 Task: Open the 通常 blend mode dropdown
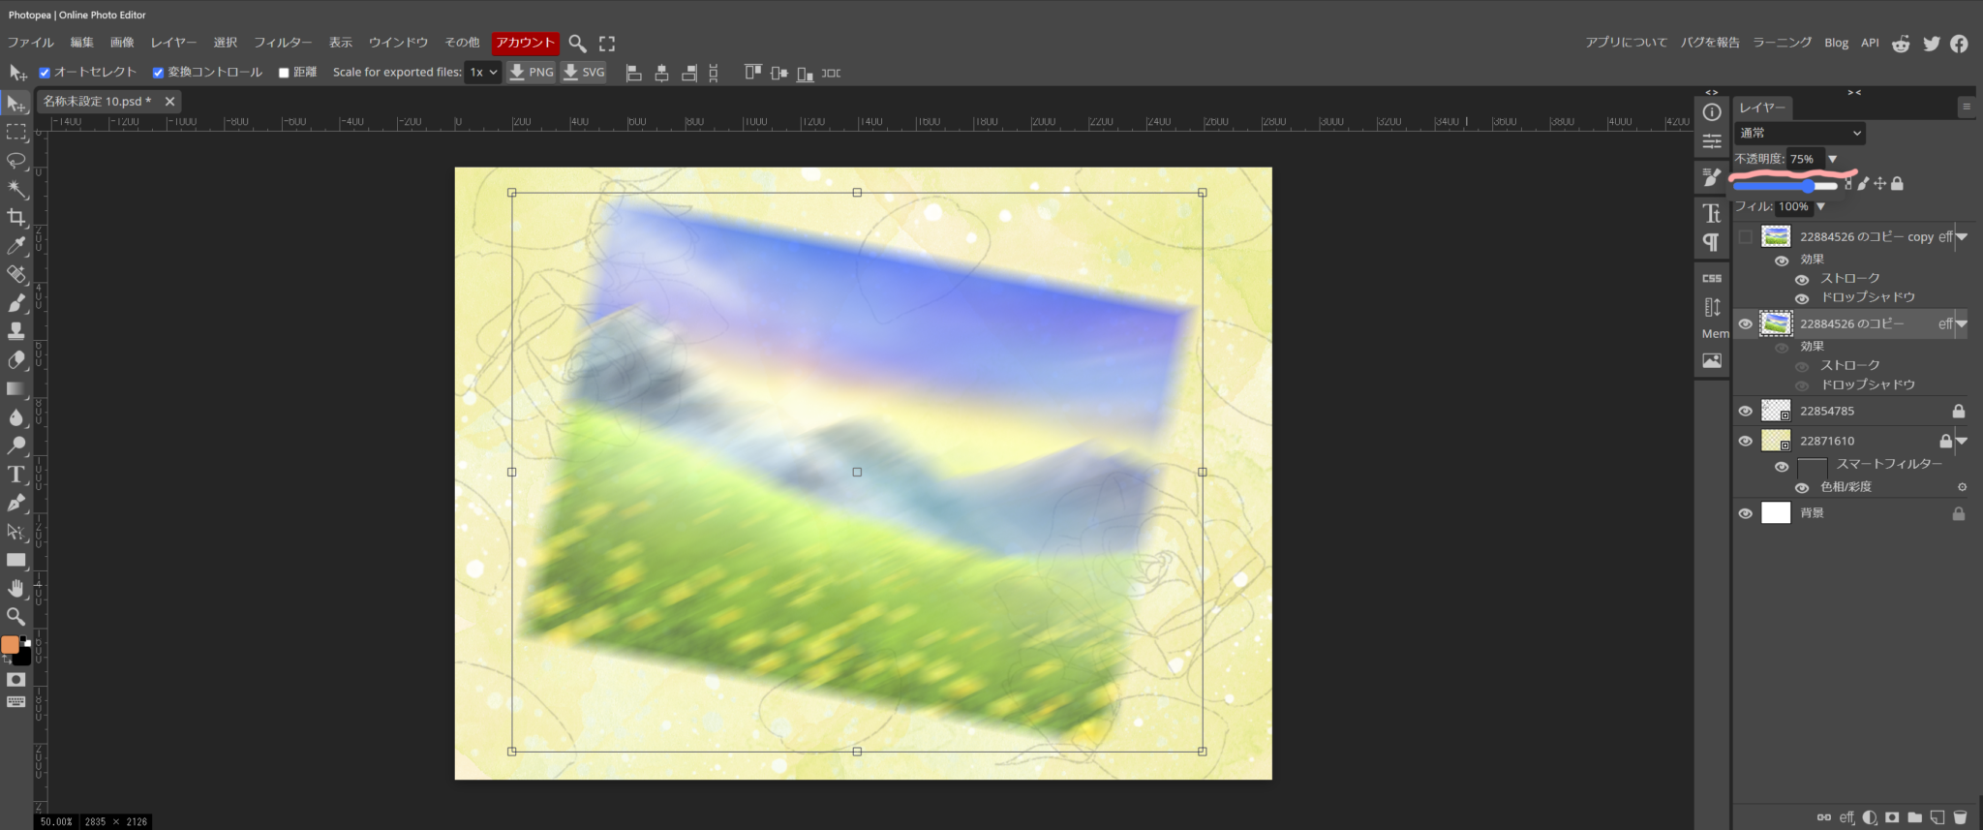(x=1799, y=133)
